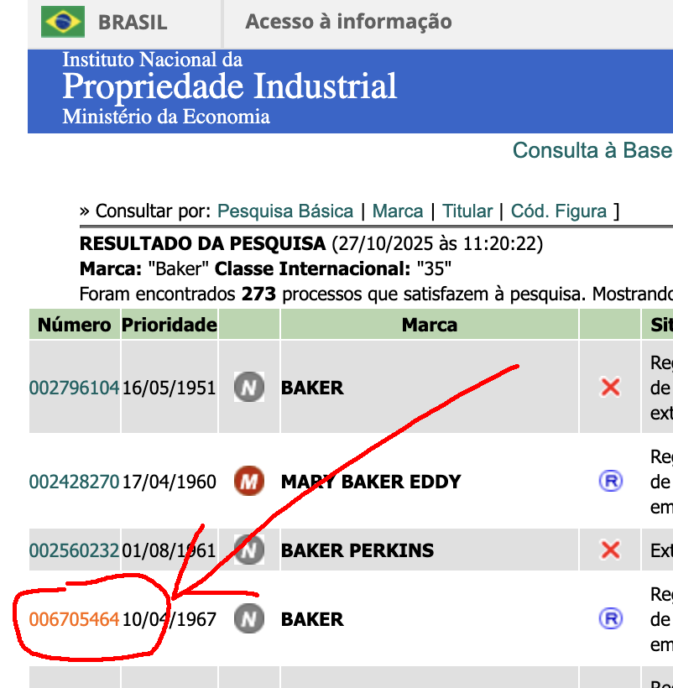The height and width of the screenshot is (688, 673).
Task: Open the BRASIL portal link
Action: pyautogui.click(x=133, y=23)
